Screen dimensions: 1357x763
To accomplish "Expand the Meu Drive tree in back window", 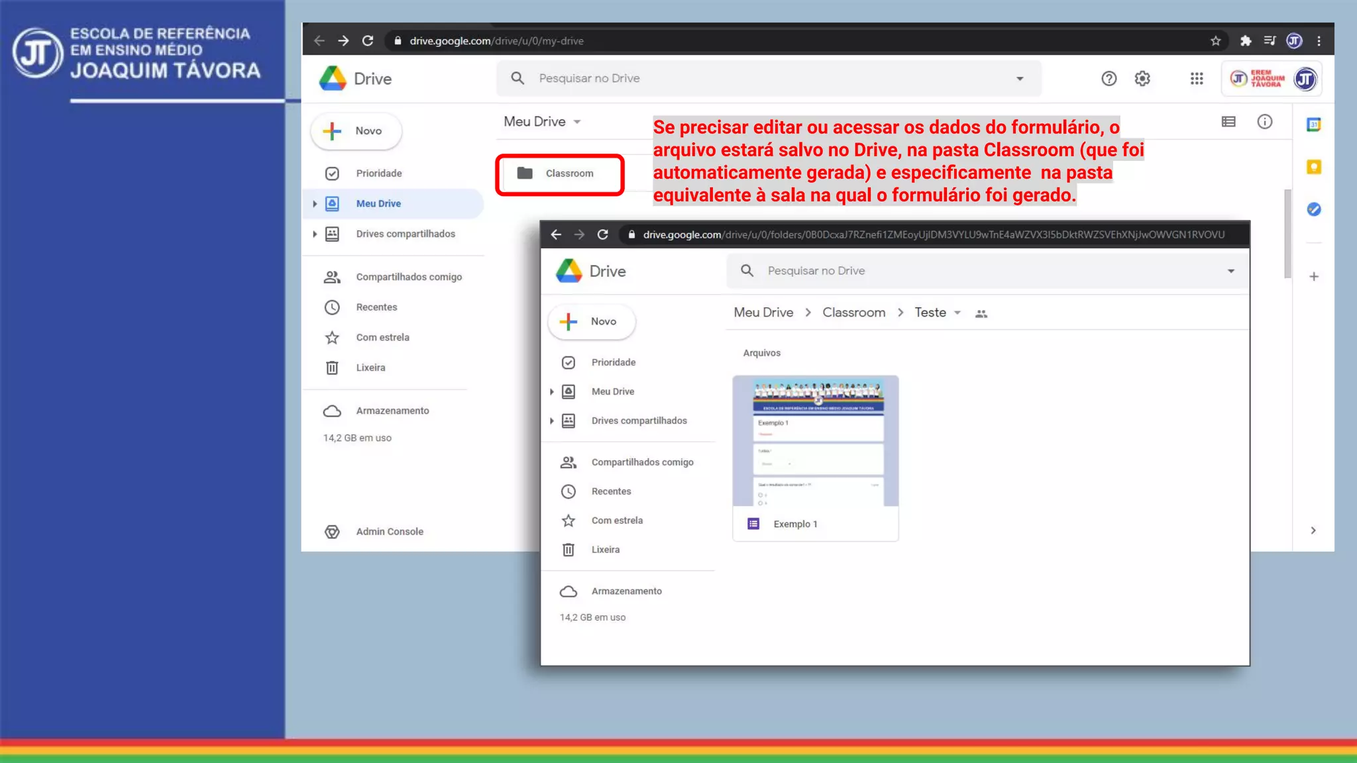I will tap(315, 204).
